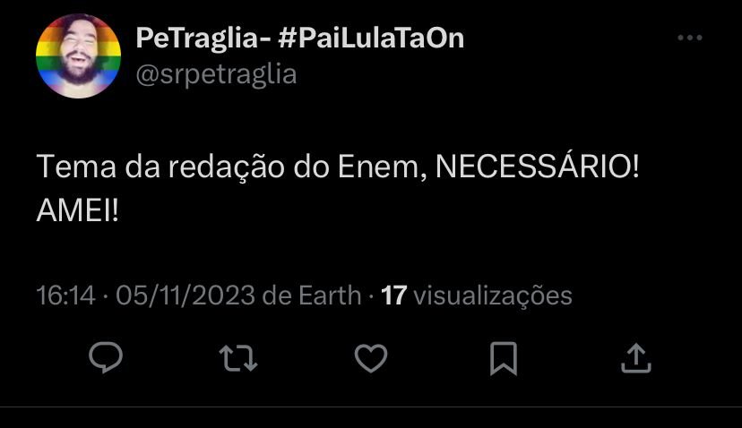Click the 05/11/2023 post date
The image size is (742, 428).
click(185, 295)
